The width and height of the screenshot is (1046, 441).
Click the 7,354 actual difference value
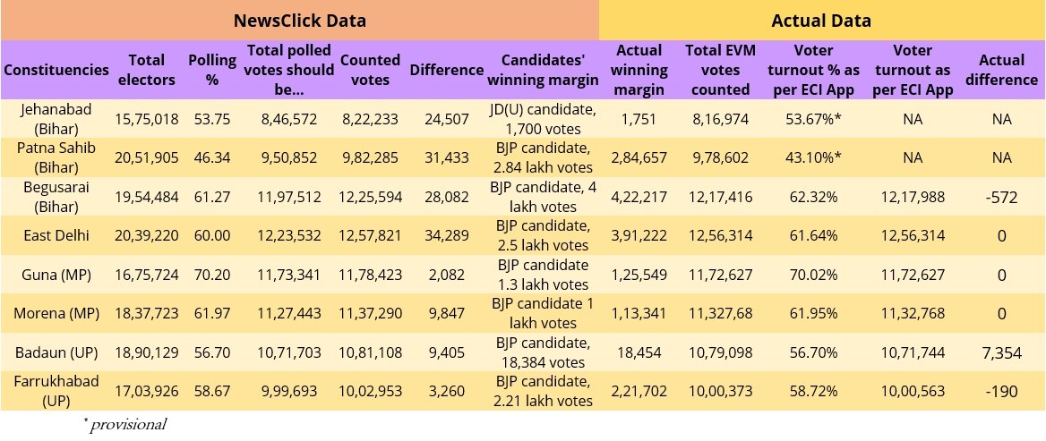pyautogui.click(x=1001, y=352)
